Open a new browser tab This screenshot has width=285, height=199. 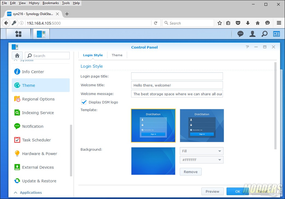click(x=67, y=14)
